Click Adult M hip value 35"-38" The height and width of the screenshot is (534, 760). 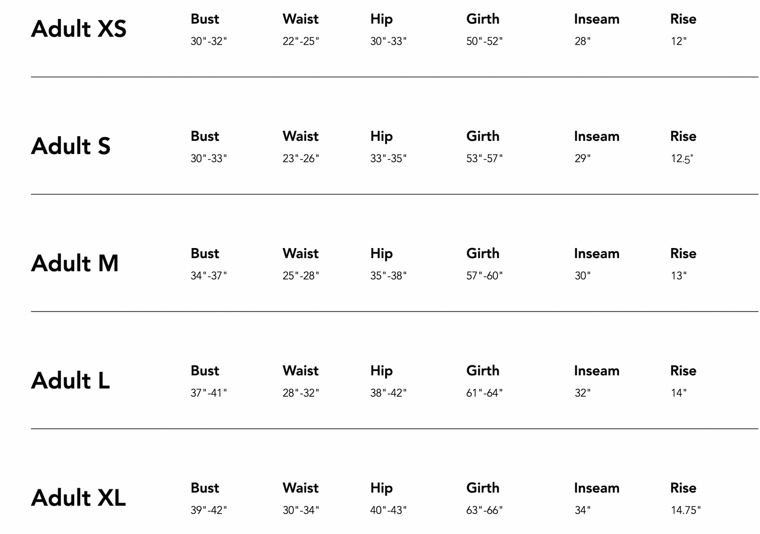click(x=388, y=276)
